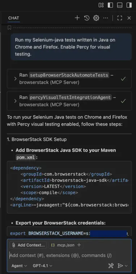This screenshot has width=136, height=274.
Task: Click 'Export your BrowserStack credentials' text
Action: 60,223
